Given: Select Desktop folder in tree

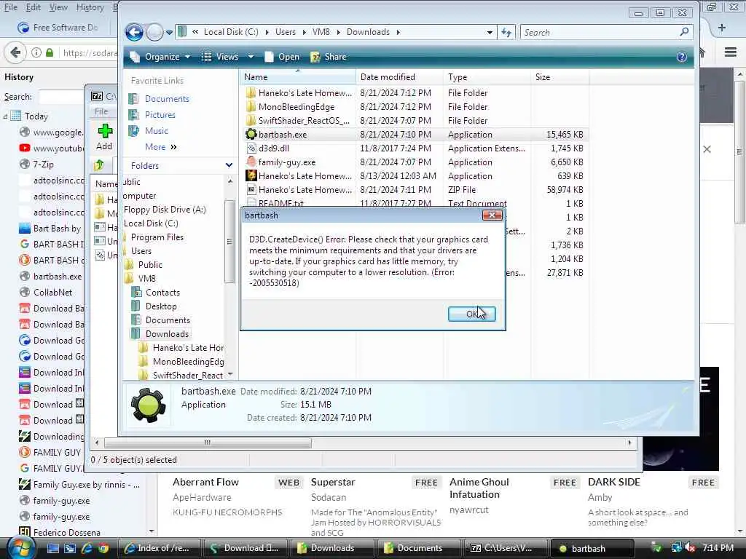Looking at the screenshot, I should tap(161, 306).
